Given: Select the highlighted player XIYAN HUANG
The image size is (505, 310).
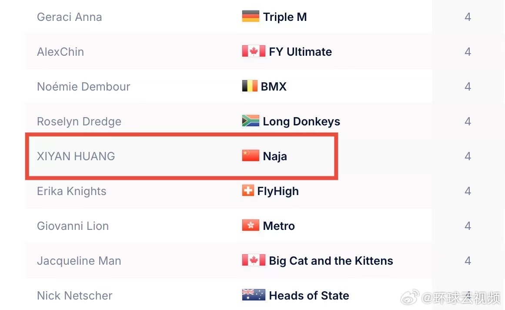Looking at the screenshot, I should [x=76, y=156].
